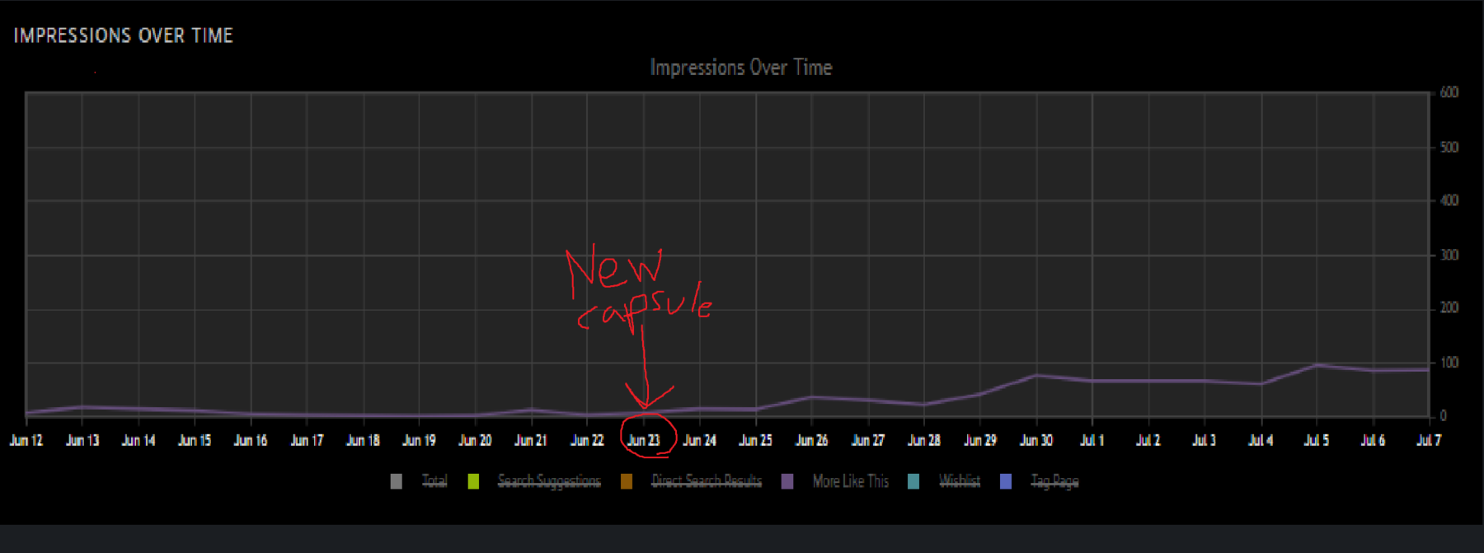This screenshot has height=553, width=1484.
Task: Click the teal Wishlist swatch
Action: pyautogui.click(x=913, y=481)
